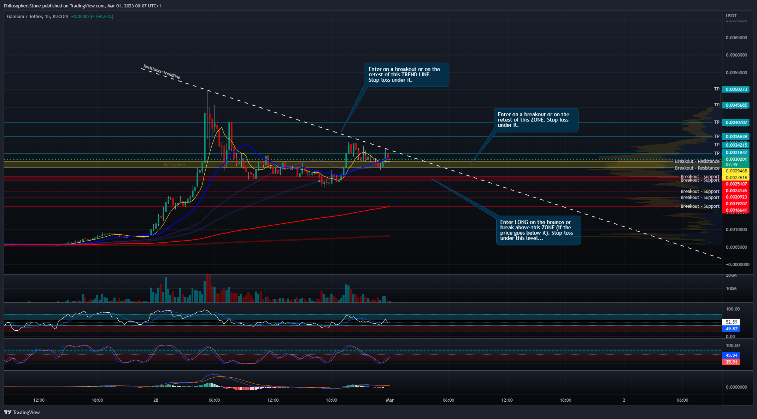Select the red 0.0020923 price tag
The width and height of the screenshot is (757, 419).
[736, 197]
